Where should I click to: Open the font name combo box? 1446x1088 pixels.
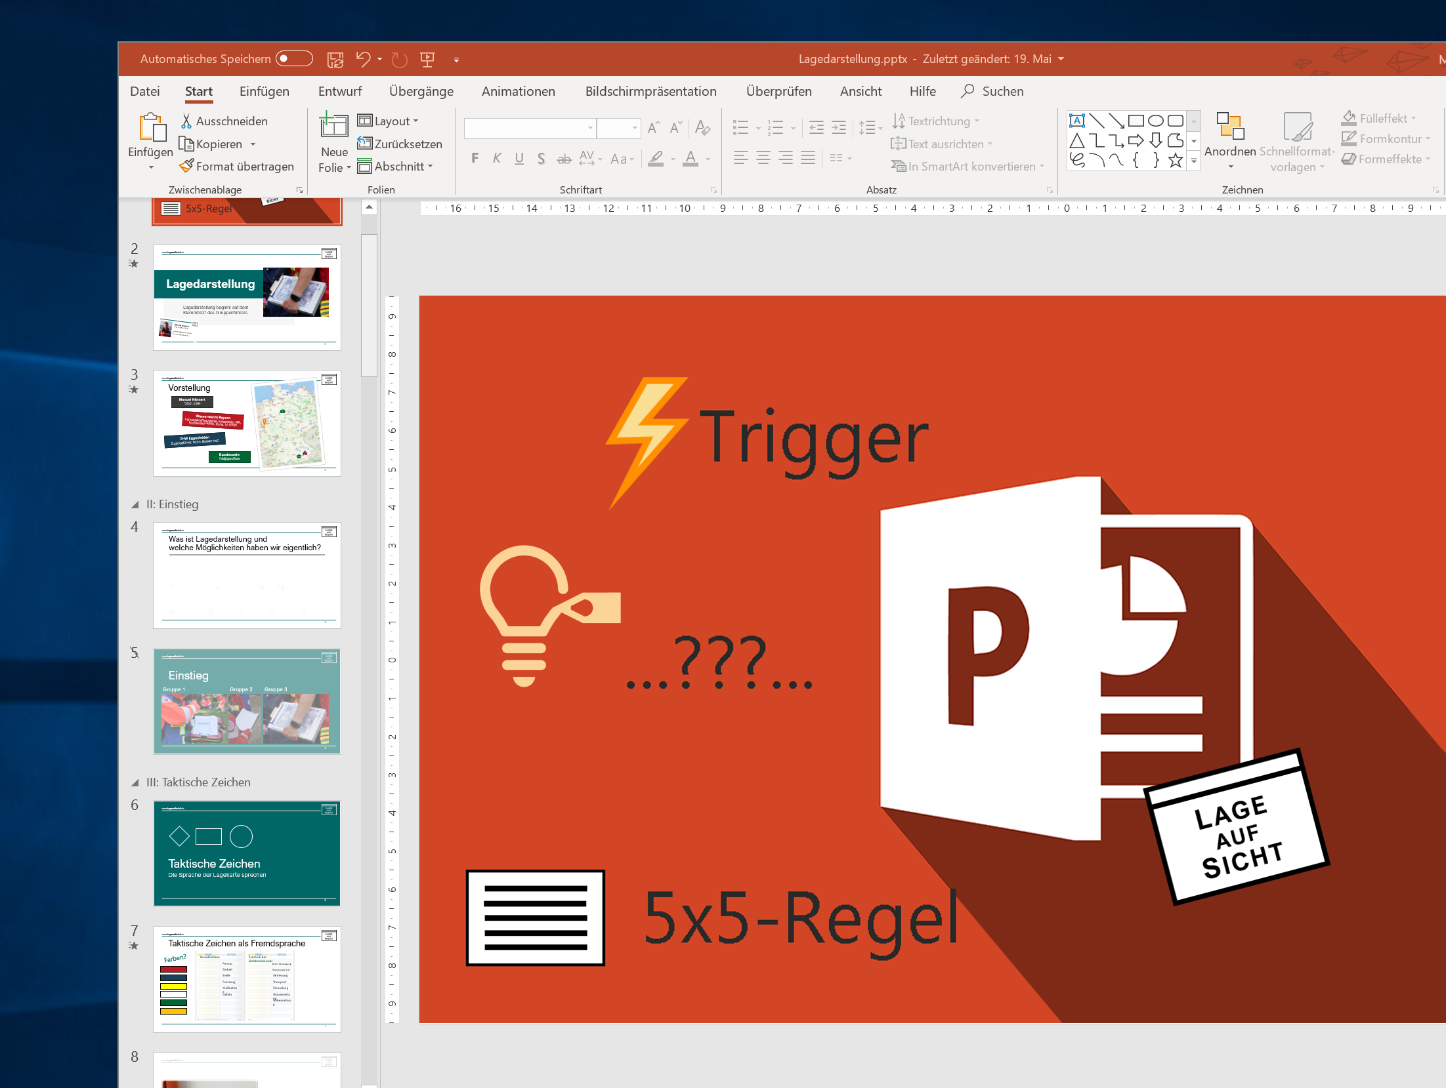tap(530, 128)
